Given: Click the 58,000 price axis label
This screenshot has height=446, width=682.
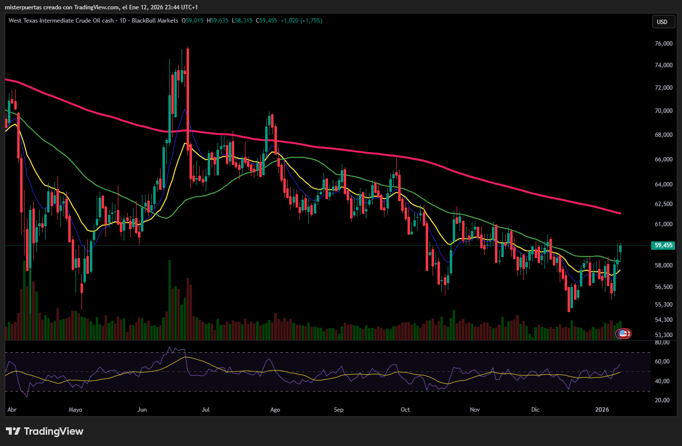Looking at the screenshot, I should tap(664, 265).
